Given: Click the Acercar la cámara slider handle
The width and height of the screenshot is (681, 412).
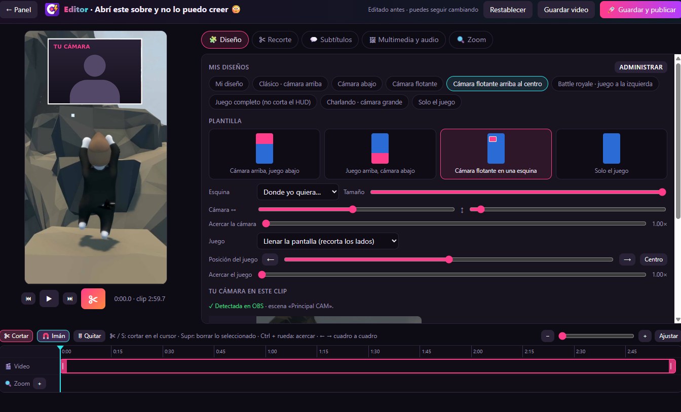Looking at the screenshot, I should tap(266, 223).
